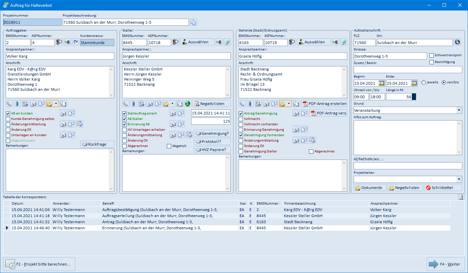Screen dimensions: 468x273
Task: Click the search icon next to Auftraggeber ASPNummer
Action: [59, 42]
